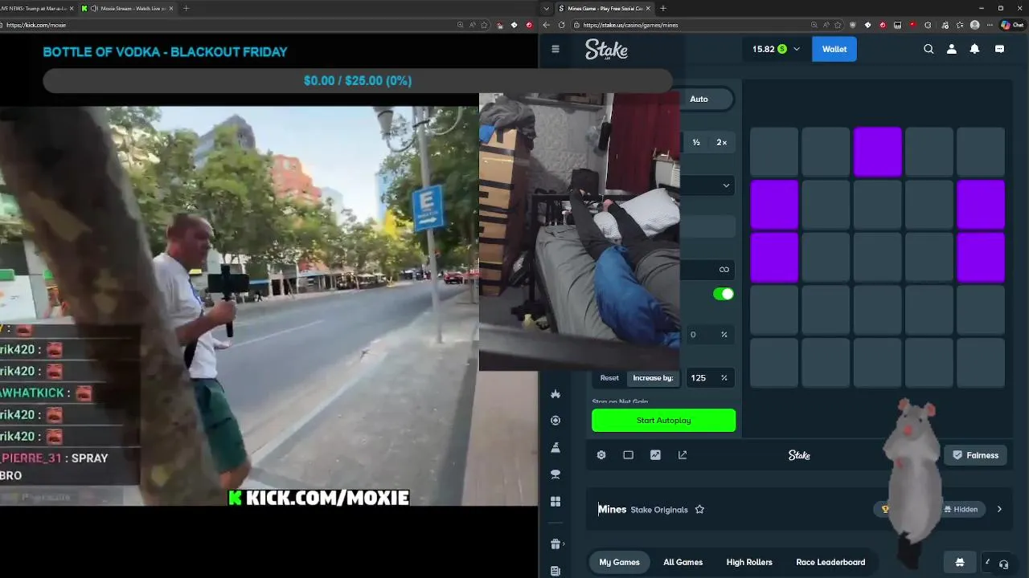Expand the 15.82 balance currency dropdown

point(797,49)
